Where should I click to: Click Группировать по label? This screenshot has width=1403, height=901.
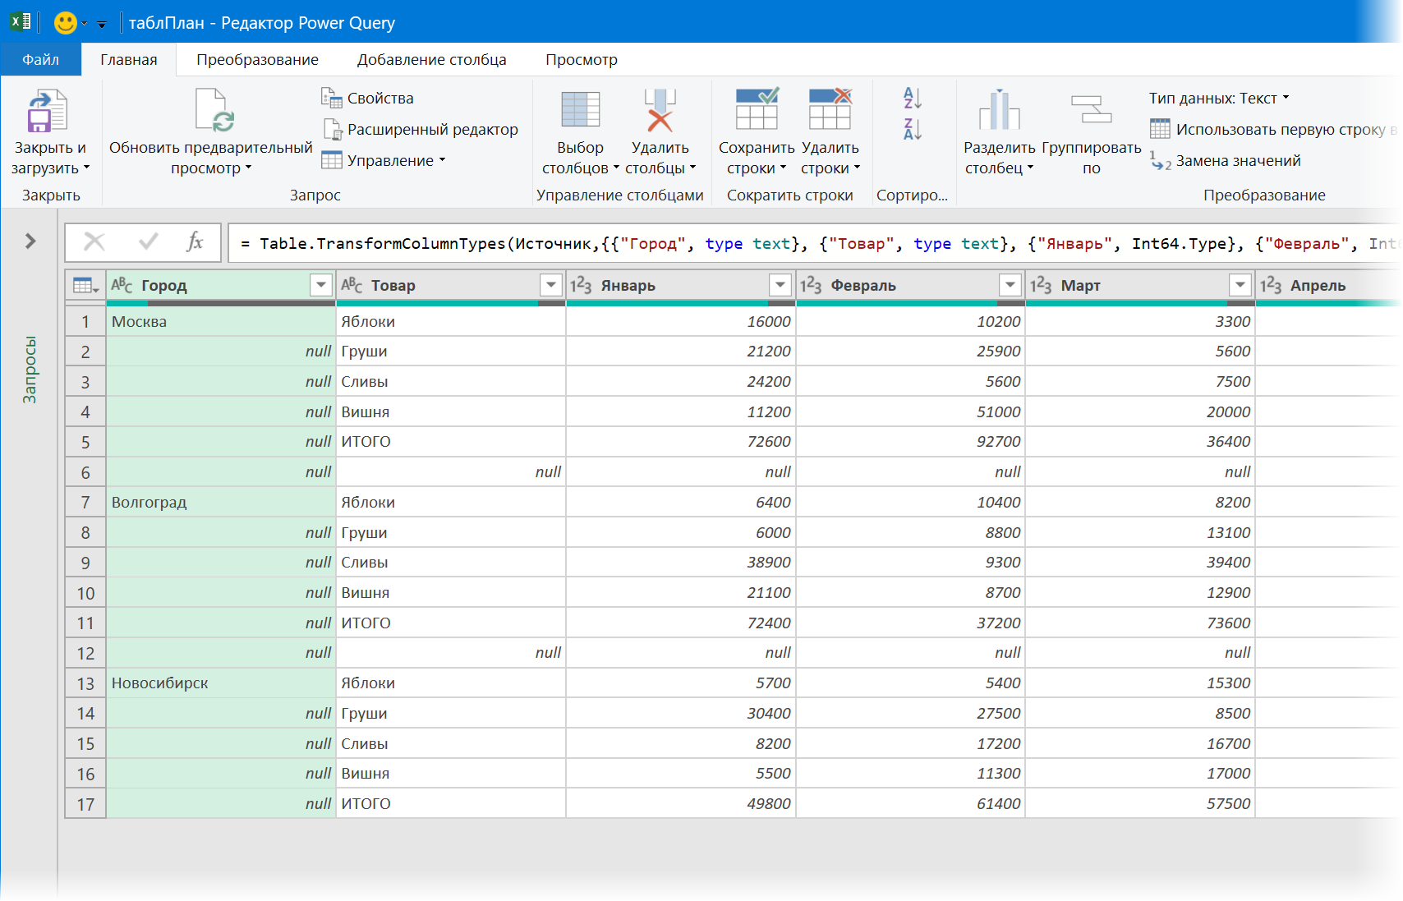(x=1091, y=158)
